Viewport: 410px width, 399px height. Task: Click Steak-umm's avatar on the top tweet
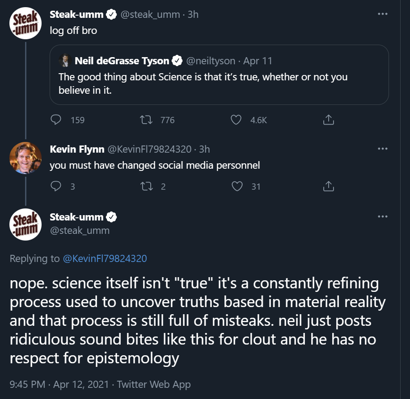click(25, 23)
